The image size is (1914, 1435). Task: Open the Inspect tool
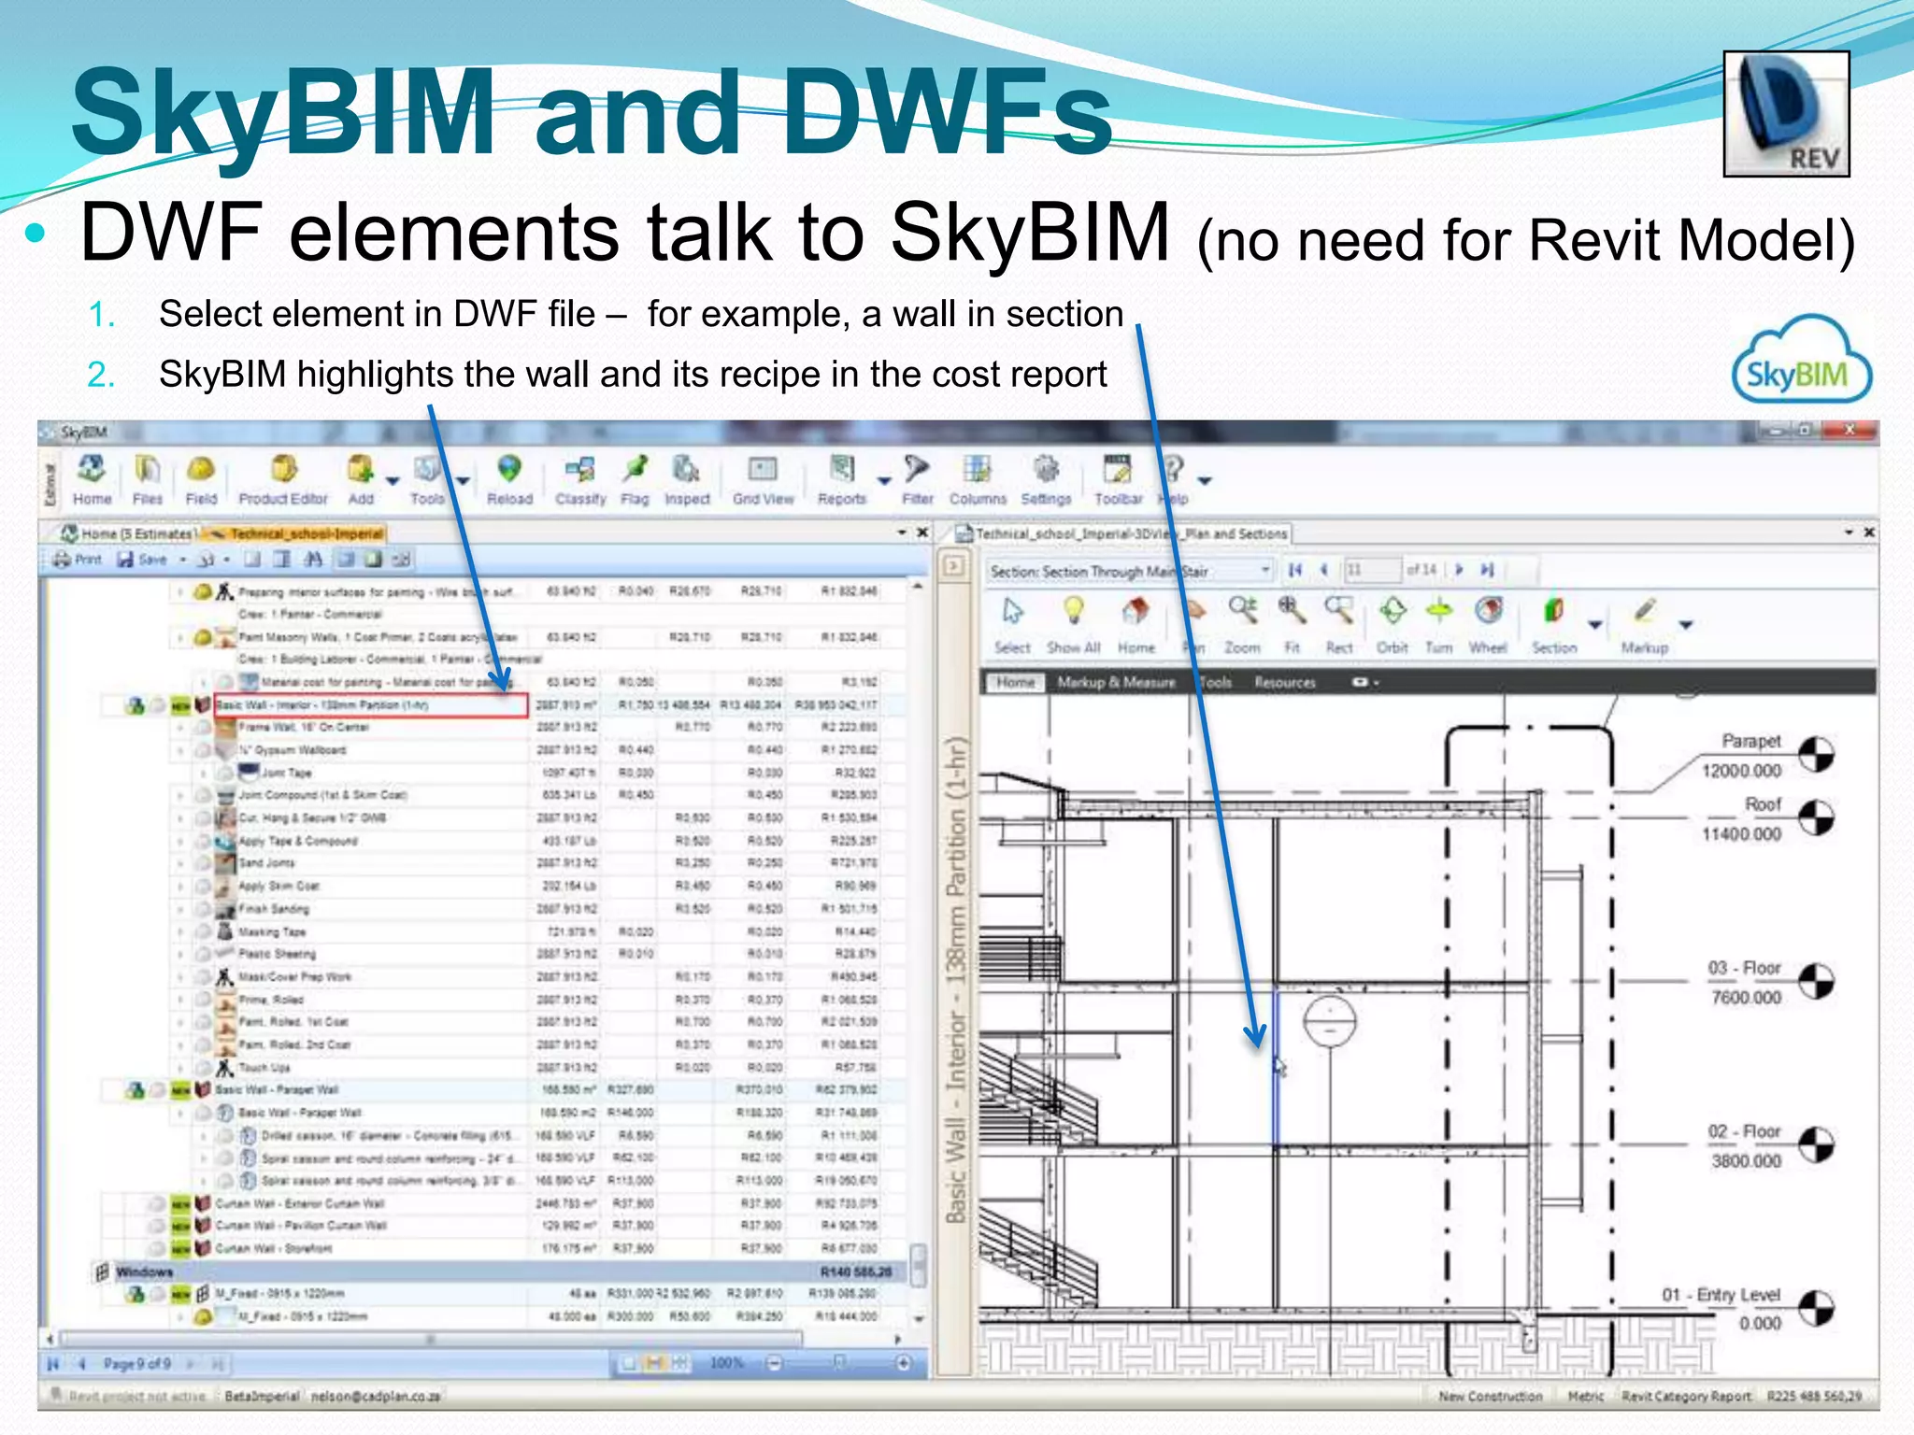coord(687,480)
